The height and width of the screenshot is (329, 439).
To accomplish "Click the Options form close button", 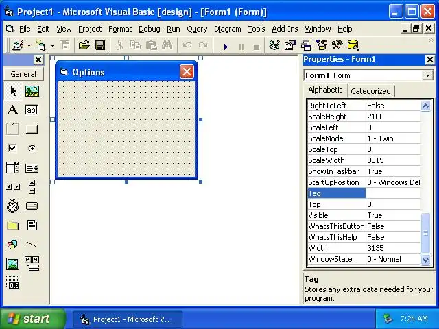I will tap(187, 72).
